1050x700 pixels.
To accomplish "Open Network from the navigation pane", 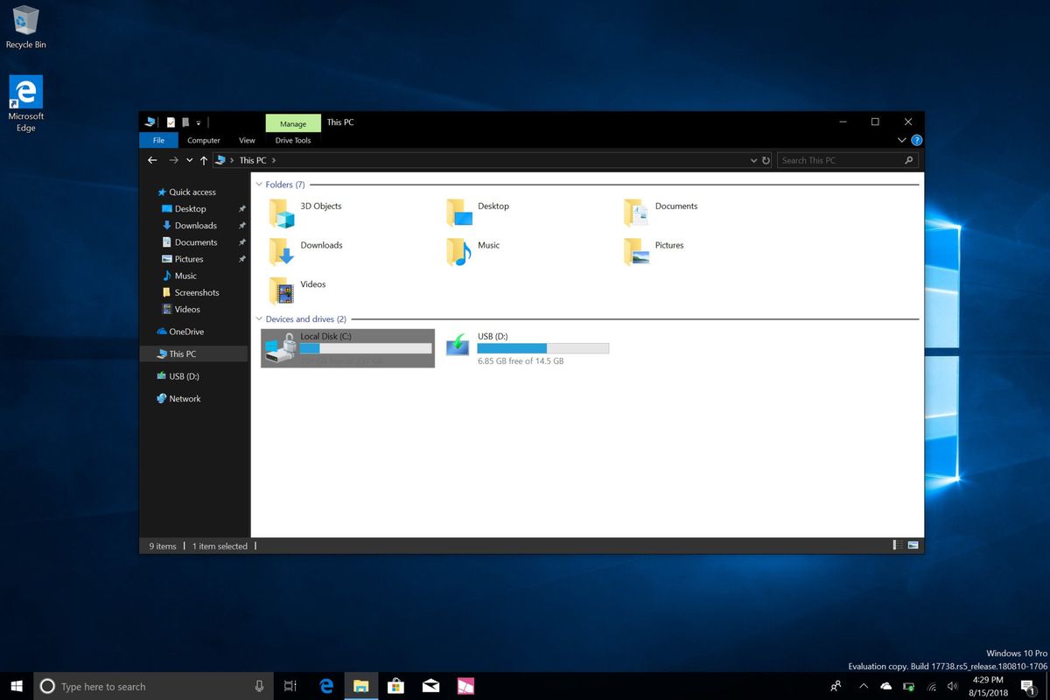I will tap(185, 398).
